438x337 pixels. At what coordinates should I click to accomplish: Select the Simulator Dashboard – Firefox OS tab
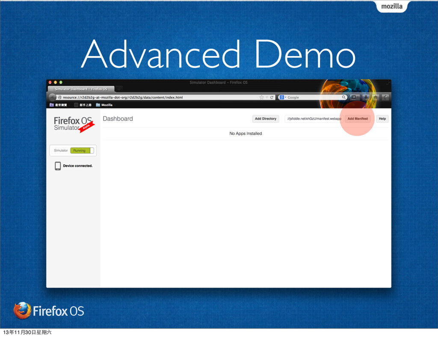81,89
